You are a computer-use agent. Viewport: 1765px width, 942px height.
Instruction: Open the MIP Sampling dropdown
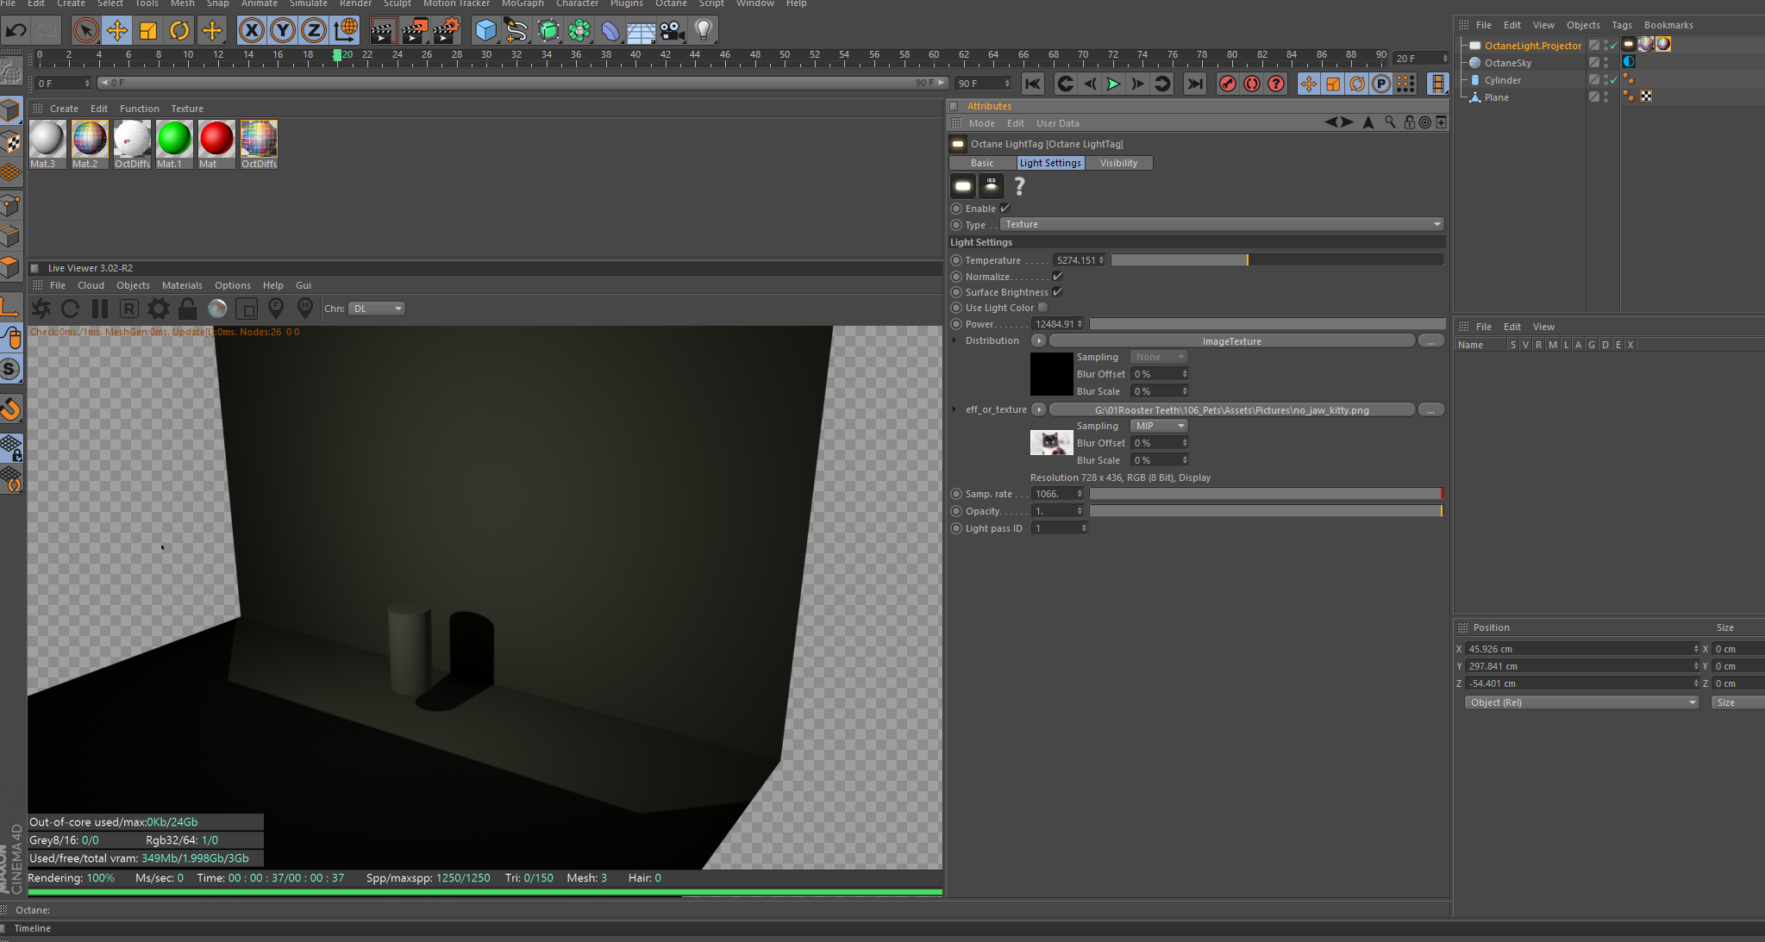pyautogui.click(x=1159, y=426)
